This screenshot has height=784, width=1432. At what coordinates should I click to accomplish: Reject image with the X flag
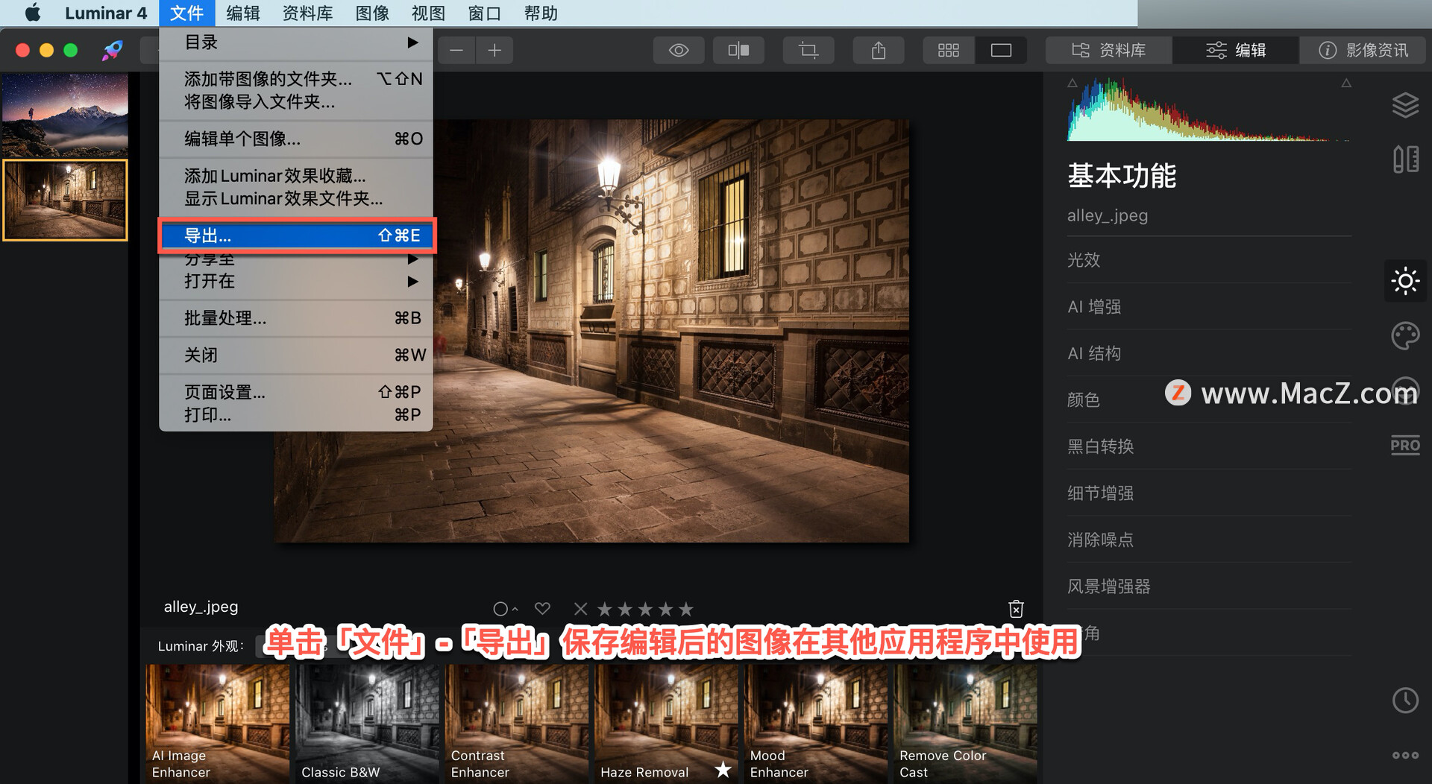tap(581, 609)
